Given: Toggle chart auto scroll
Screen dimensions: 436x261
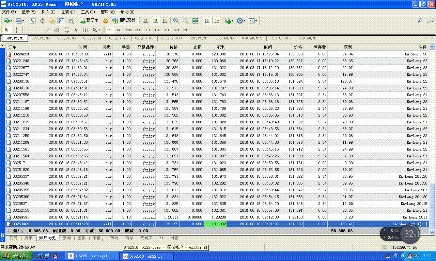Looking at the screenshot, I should pos(207,21).
